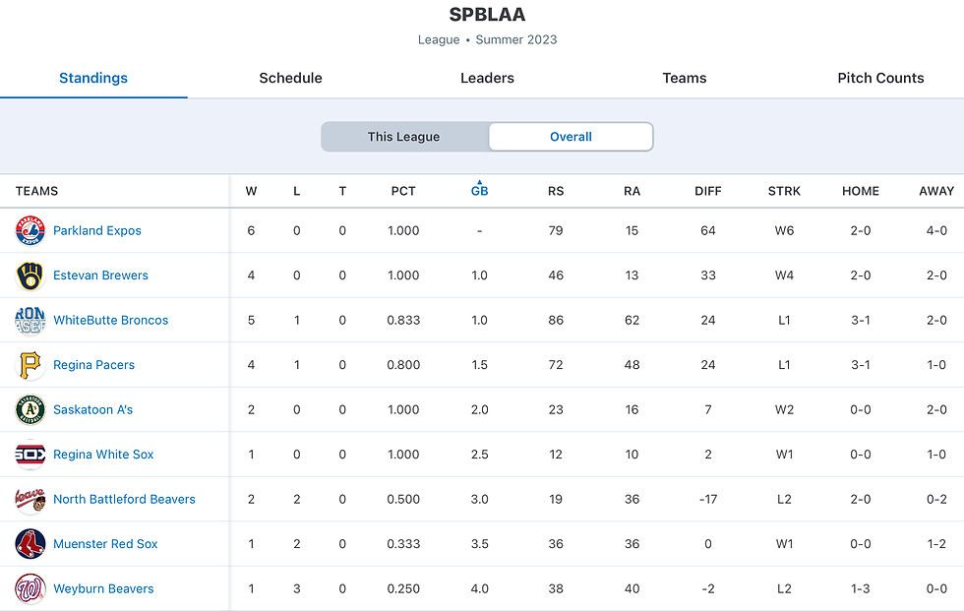This screenshot has height=611, width=964.
Task: Switch standings to This League
Action: click(x=404, y=137)
